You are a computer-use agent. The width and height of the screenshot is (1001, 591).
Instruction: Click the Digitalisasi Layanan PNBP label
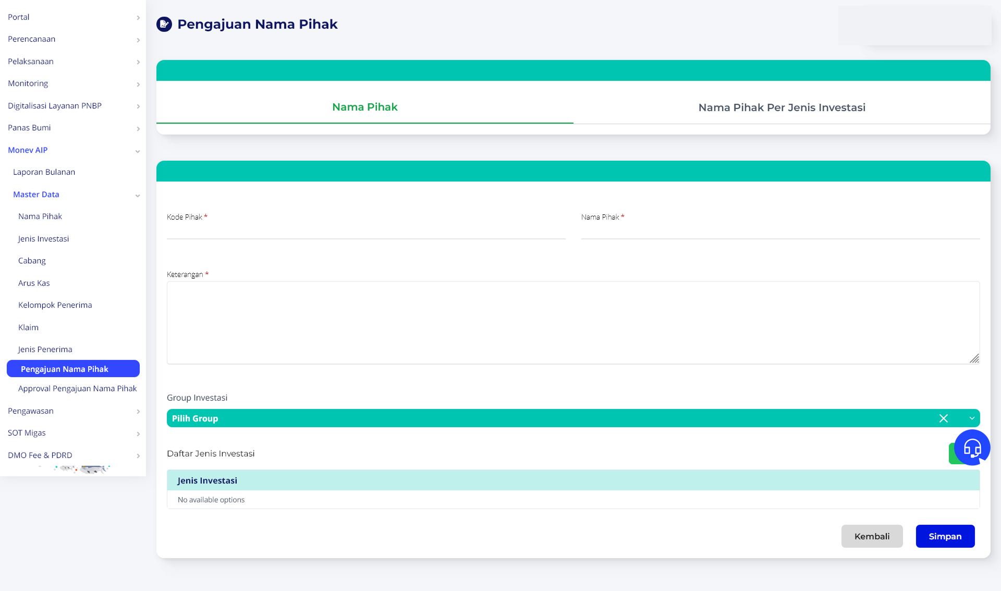(55, 106)
